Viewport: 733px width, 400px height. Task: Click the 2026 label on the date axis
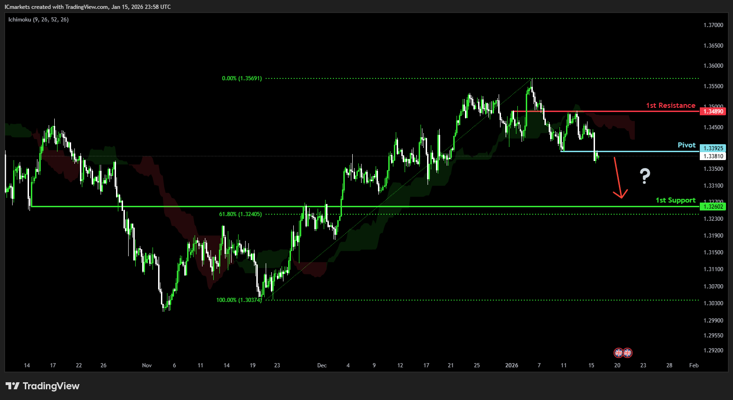pyautogui.click(x=511, y=365)
